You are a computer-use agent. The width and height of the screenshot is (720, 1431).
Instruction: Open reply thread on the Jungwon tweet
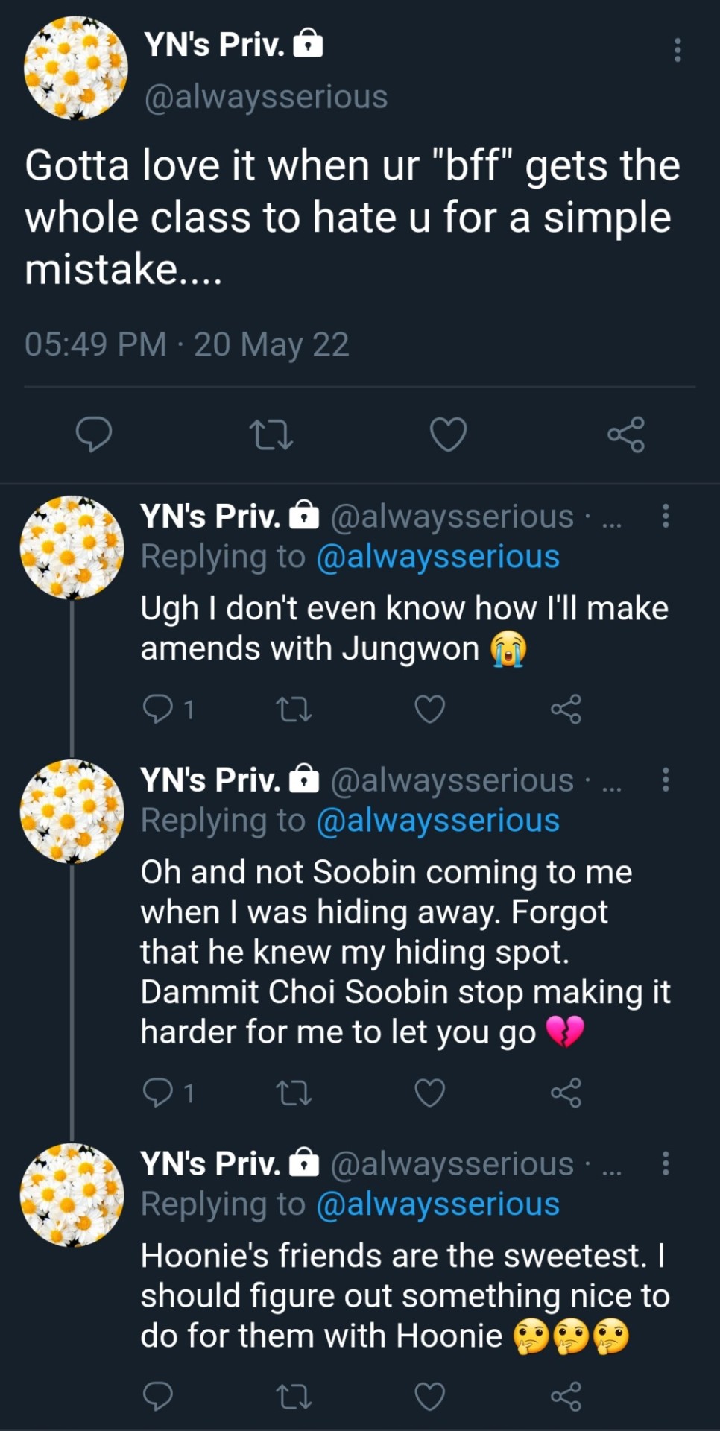click(x=158, y=709)
